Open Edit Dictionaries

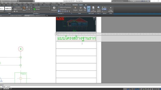click(93, 9)
